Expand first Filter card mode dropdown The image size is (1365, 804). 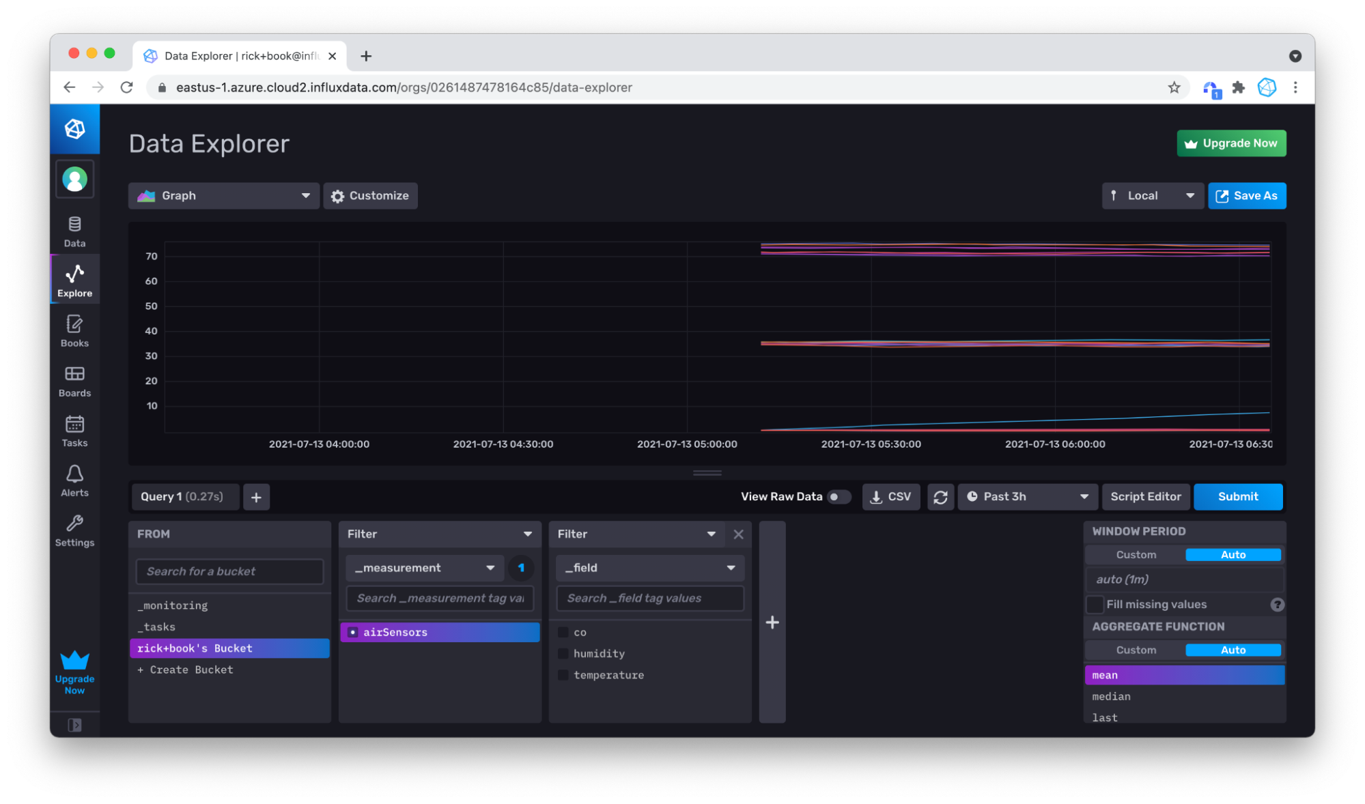click(x=439, y=534)
